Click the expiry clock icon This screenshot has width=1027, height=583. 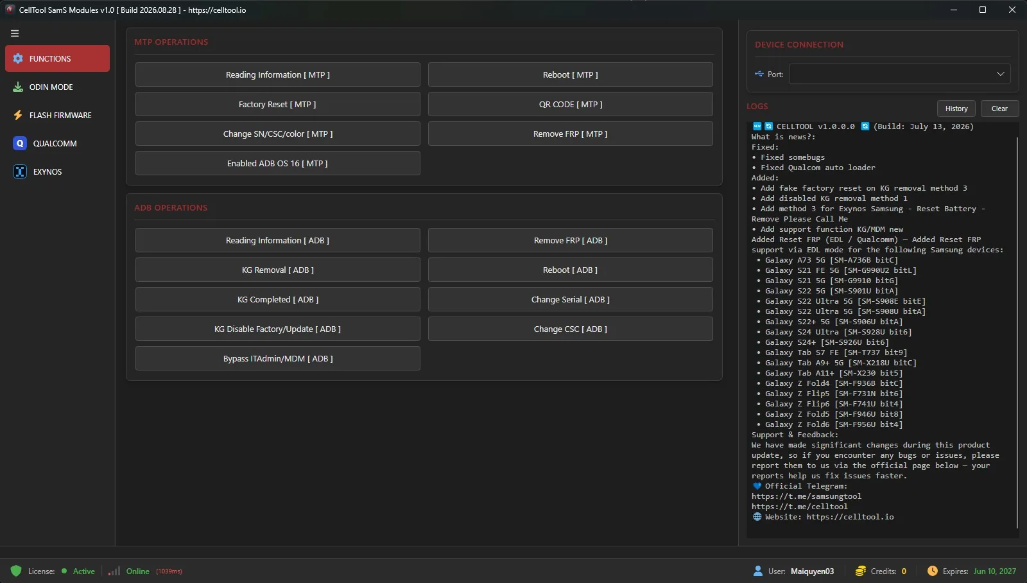(x=933, y=571)
